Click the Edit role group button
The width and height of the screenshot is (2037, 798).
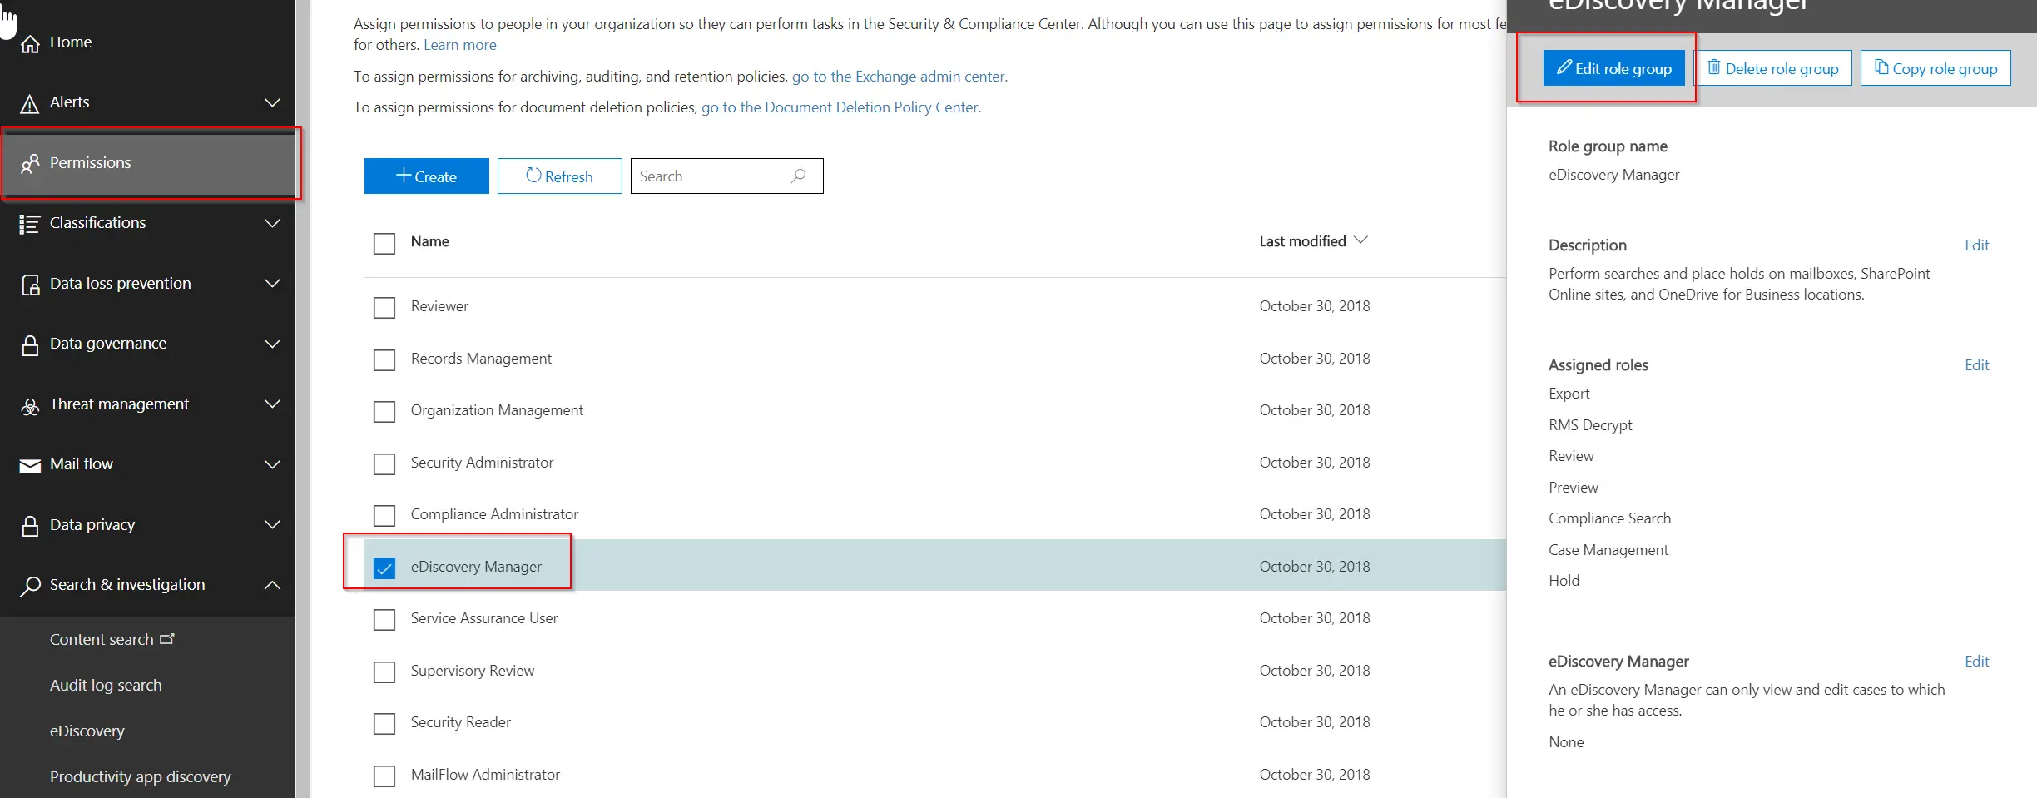click(1613, 68)
